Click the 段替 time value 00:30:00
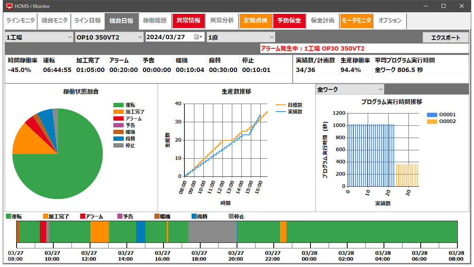Screen dimensions: 474x267 coord(223,70)
